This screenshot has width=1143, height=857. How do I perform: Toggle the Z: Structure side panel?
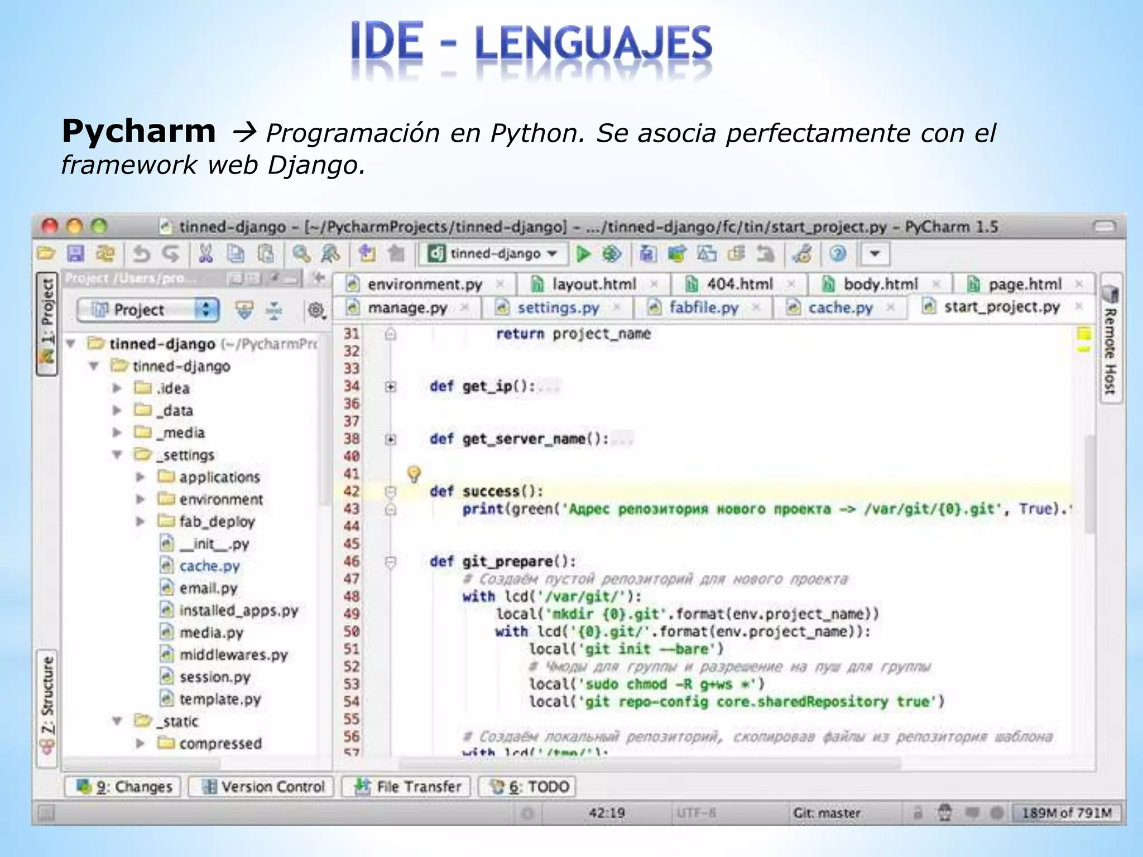coord(47,709)
